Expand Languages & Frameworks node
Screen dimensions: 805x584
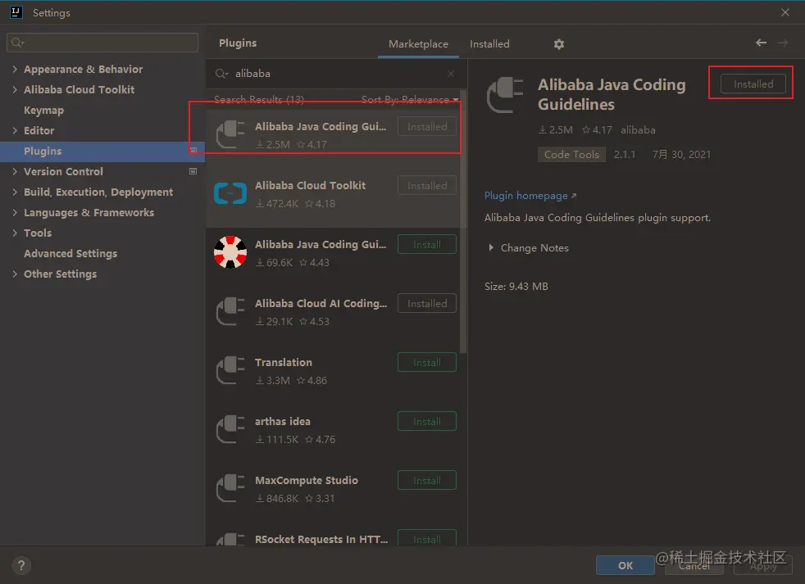coord(15,212)
